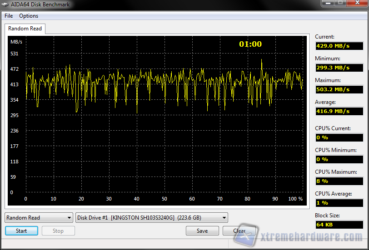Clear the benchmark graph
Image resolution: width=369 pixels, height=250 pixels.
(239, 231)
